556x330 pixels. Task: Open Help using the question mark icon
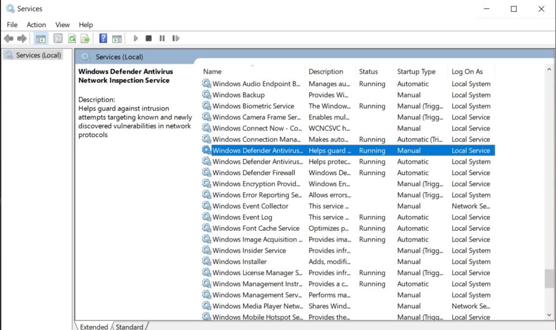click(103, 38)
